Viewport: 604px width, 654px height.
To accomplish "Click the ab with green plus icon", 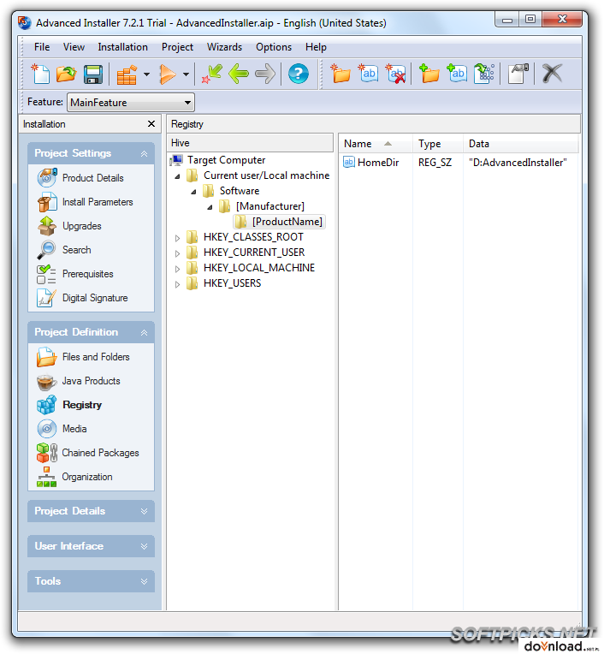I will point(457,74).
